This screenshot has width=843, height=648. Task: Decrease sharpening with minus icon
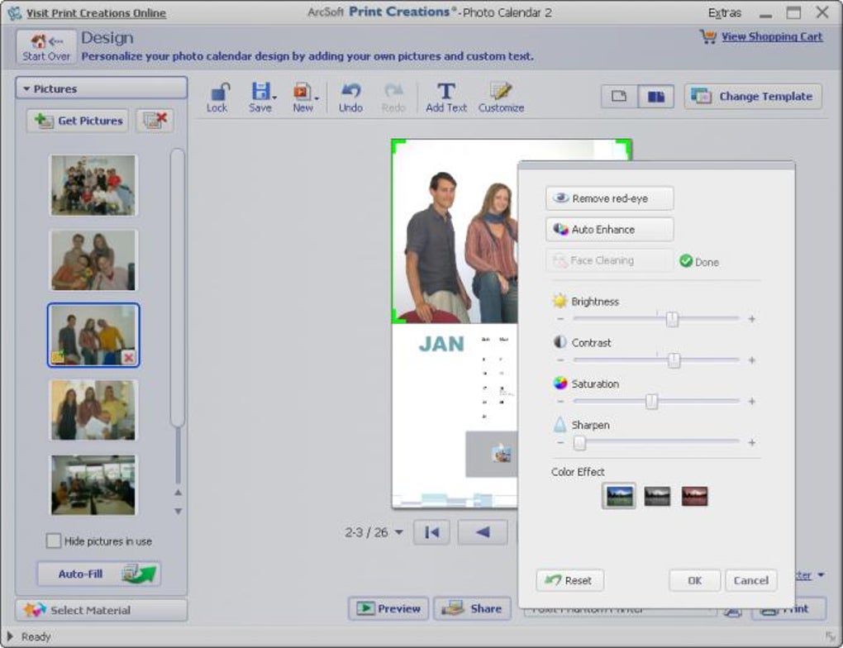[x=560, y=442]
